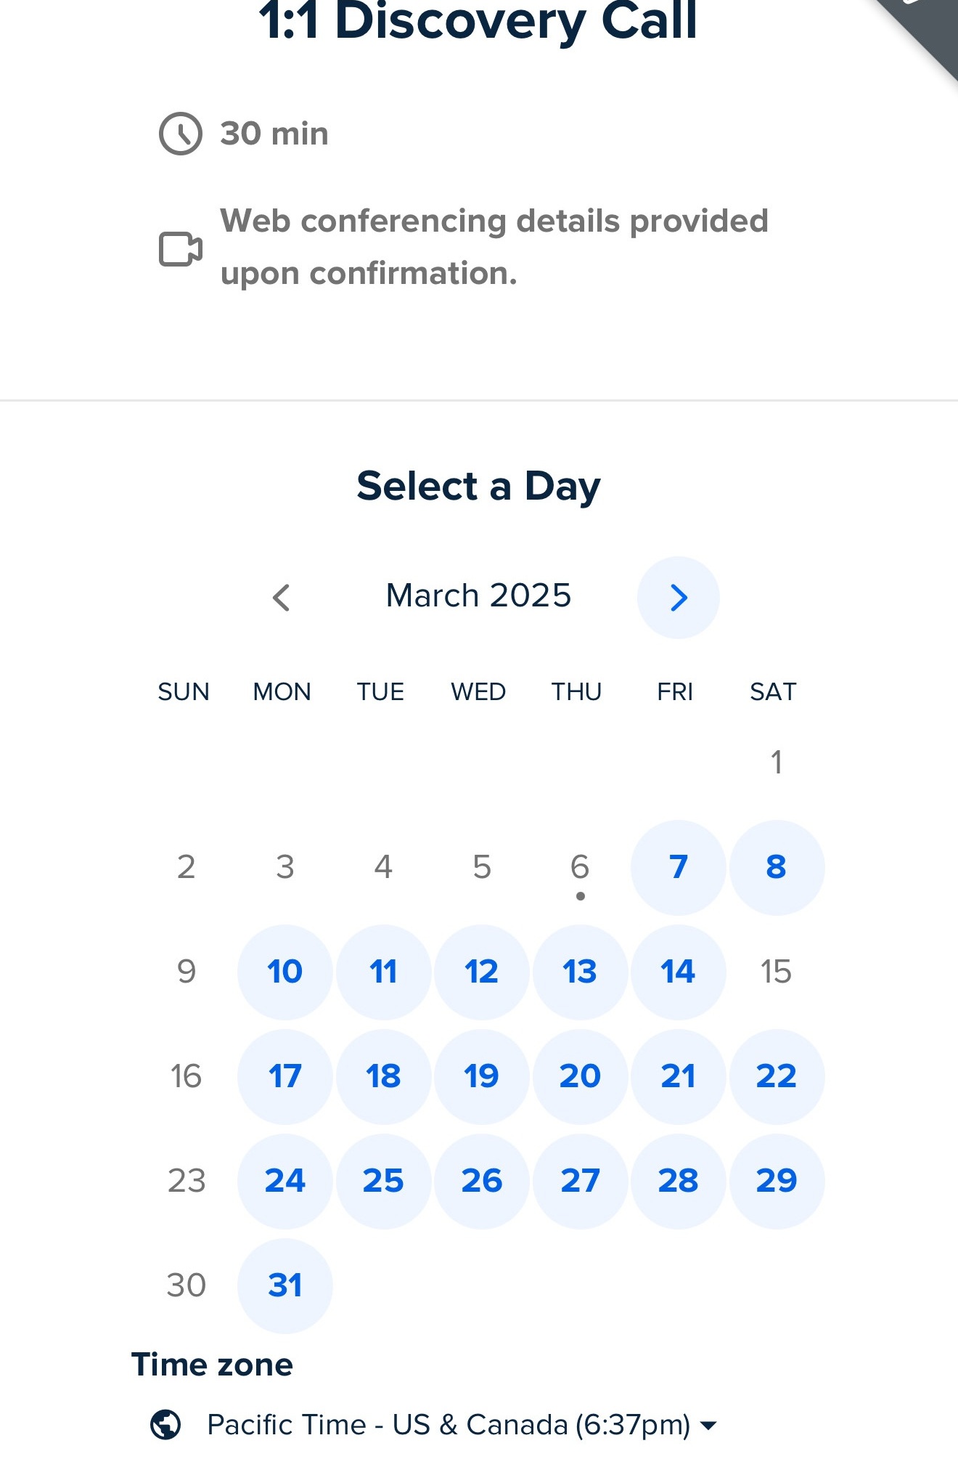958x1467 pixels.
Task: Click the March 2025 month label
Action: pos(478,596)
